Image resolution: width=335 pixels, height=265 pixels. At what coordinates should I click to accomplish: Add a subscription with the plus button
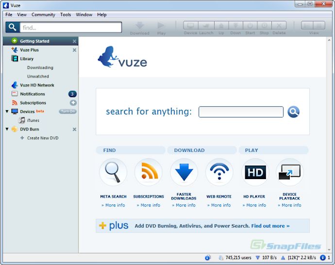(x=73, y=103)
